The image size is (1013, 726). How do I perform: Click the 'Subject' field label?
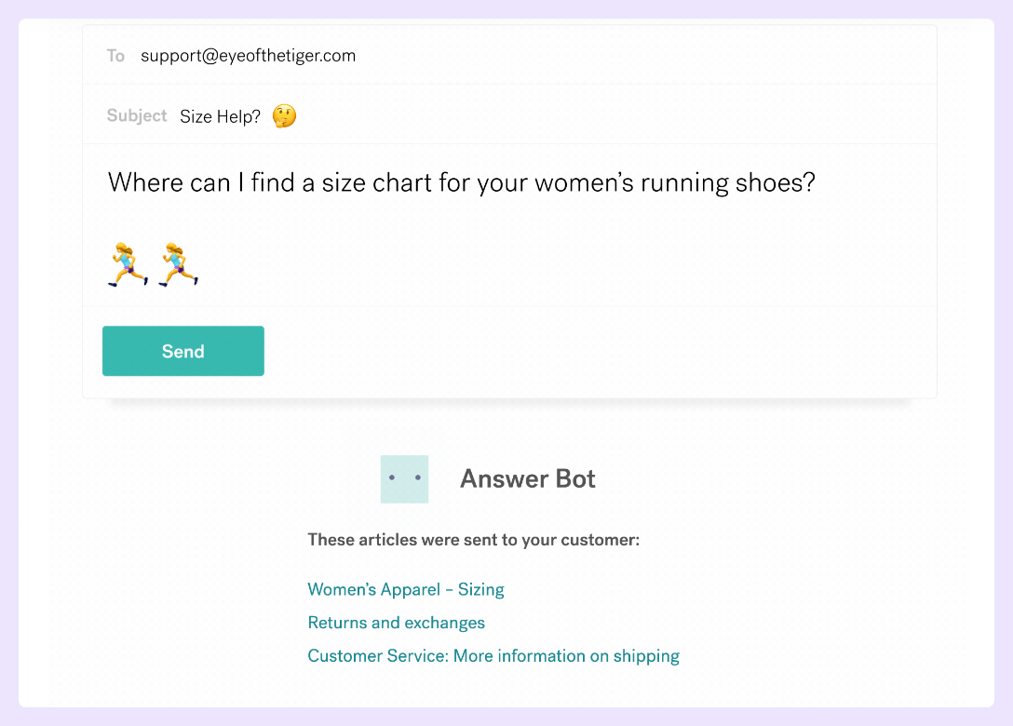pos(137,116)
